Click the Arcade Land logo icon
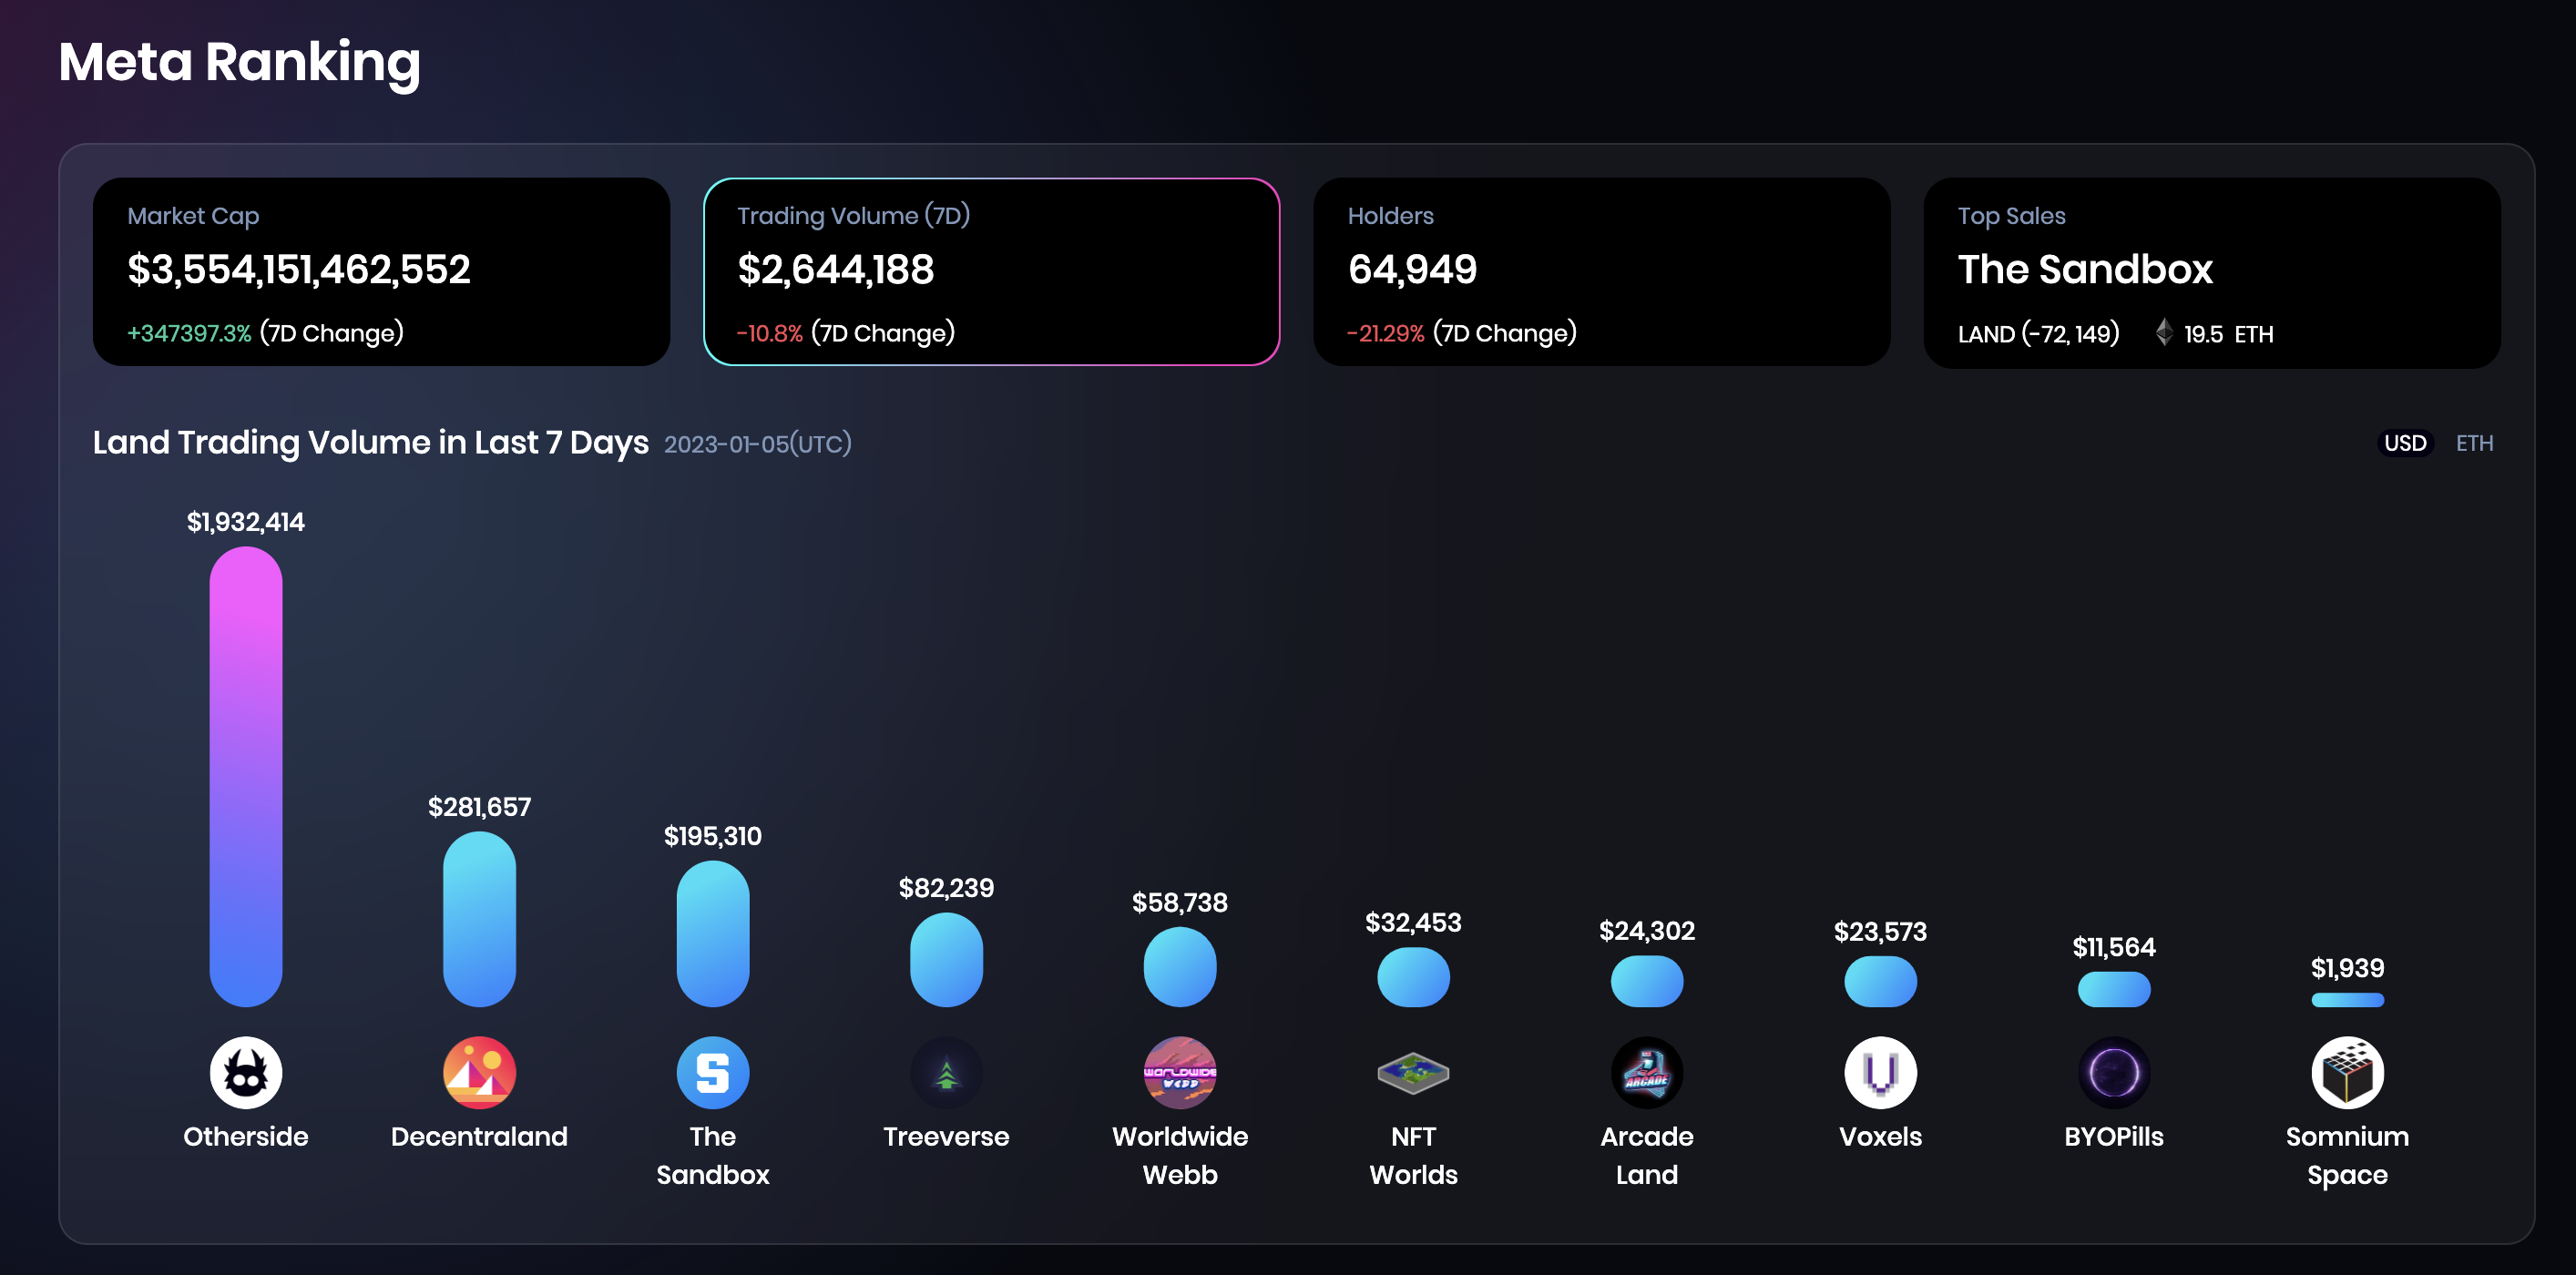2576x1275 pixels. click(x=1647, y=1072)
